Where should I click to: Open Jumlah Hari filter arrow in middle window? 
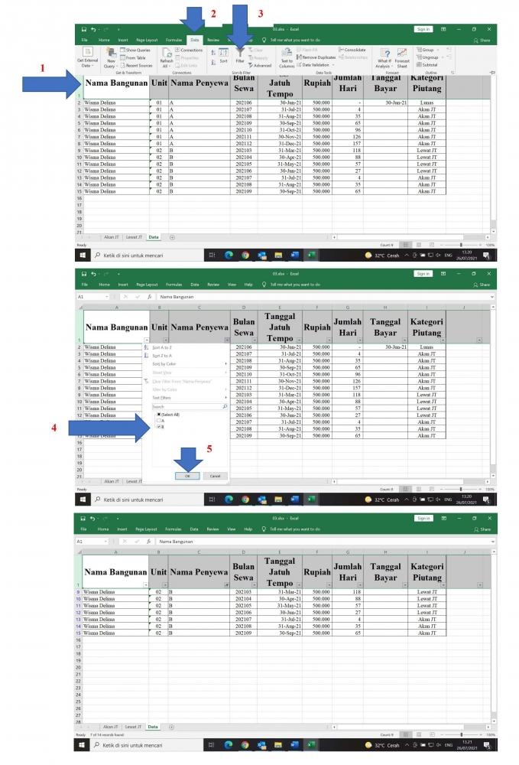point(360,340)
